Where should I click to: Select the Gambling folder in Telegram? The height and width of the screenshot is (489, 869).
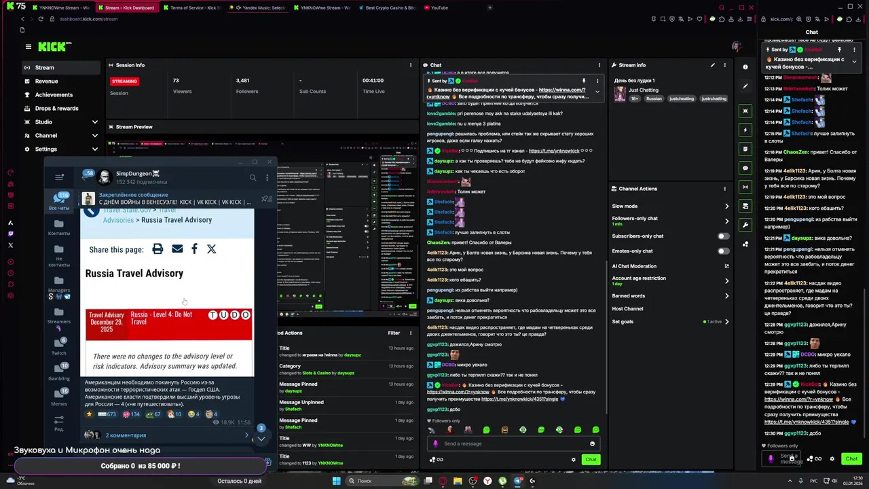pyautogui.click(x=59, y=371)
